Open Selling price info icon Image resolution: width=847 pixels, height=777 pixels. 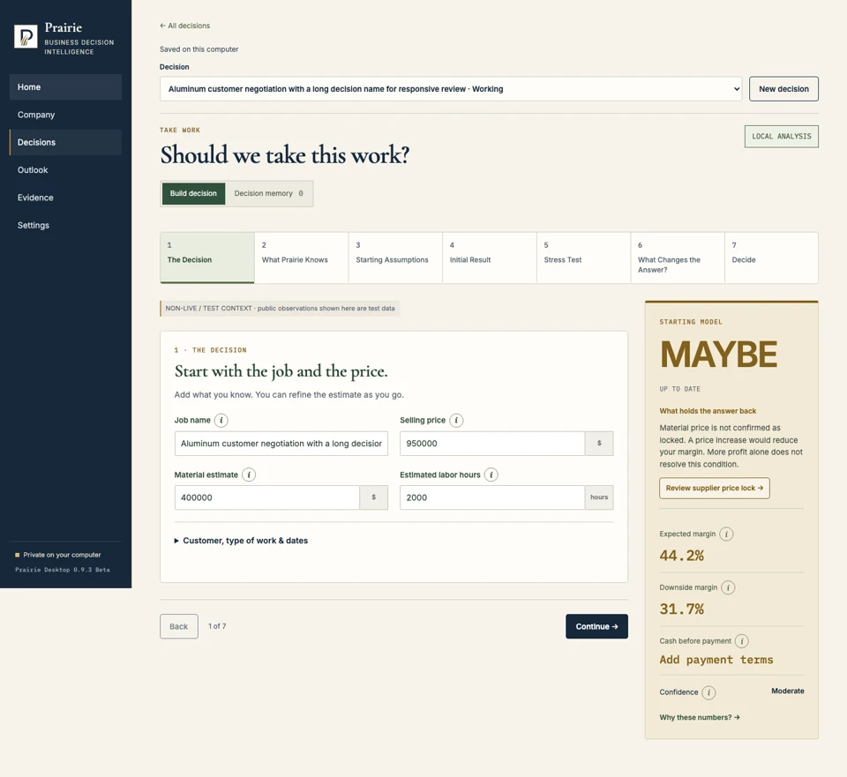coord(456,420)
